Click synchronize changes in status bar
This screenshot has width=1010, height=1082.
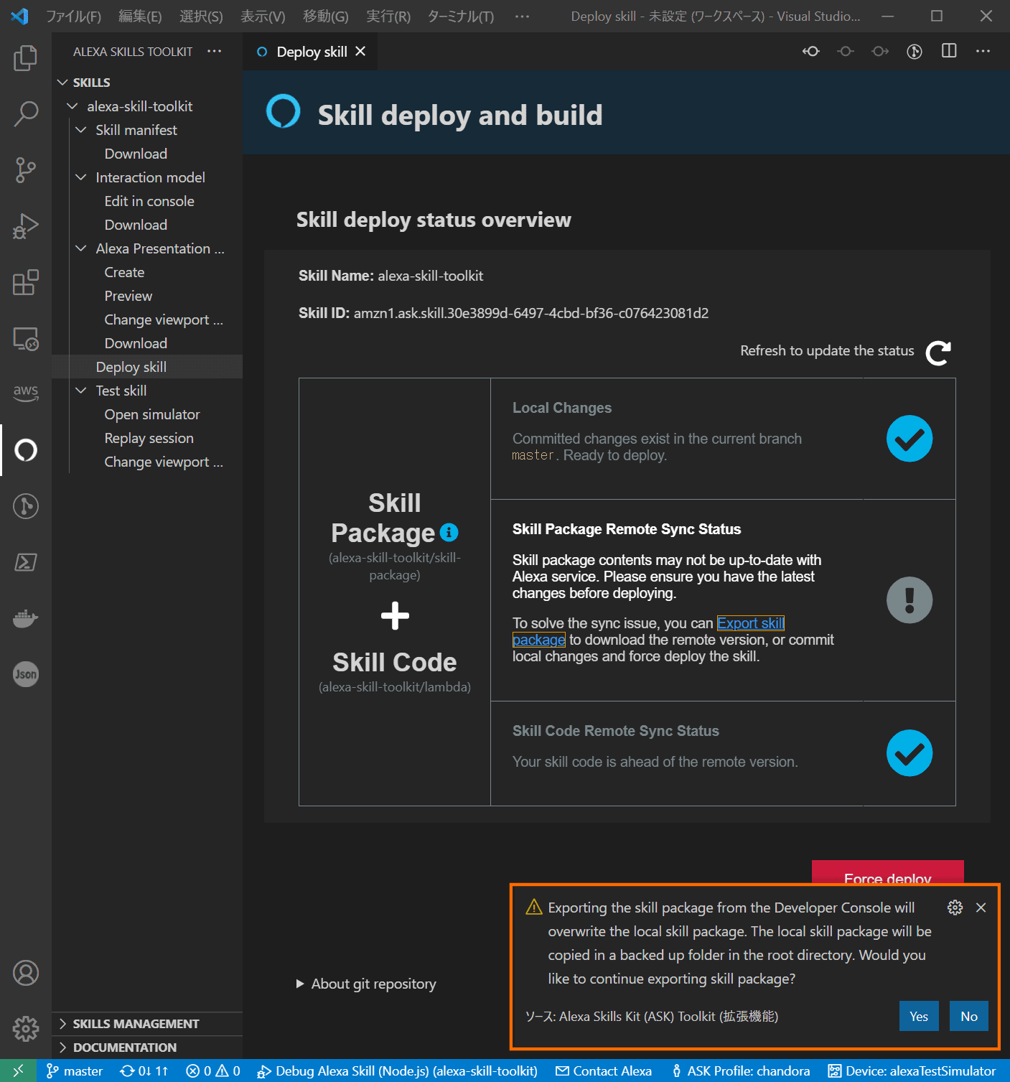144,1071
